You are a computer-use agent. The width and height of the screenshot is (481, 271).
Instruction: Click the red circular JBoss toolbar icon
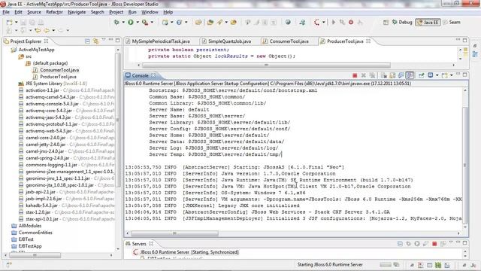(x=316, y=22)
